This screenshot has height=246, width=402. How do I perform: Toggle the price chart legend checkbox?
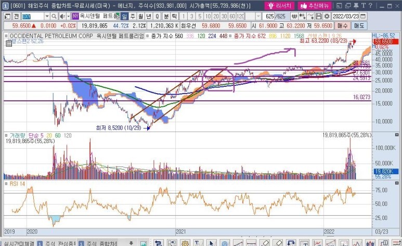(x=6, y=36)
